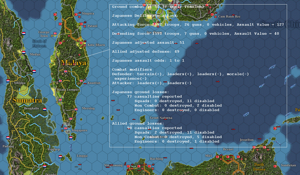
Task: Select the anchor port icon at Kota Bharu
Action: click(x=78, y=41)
